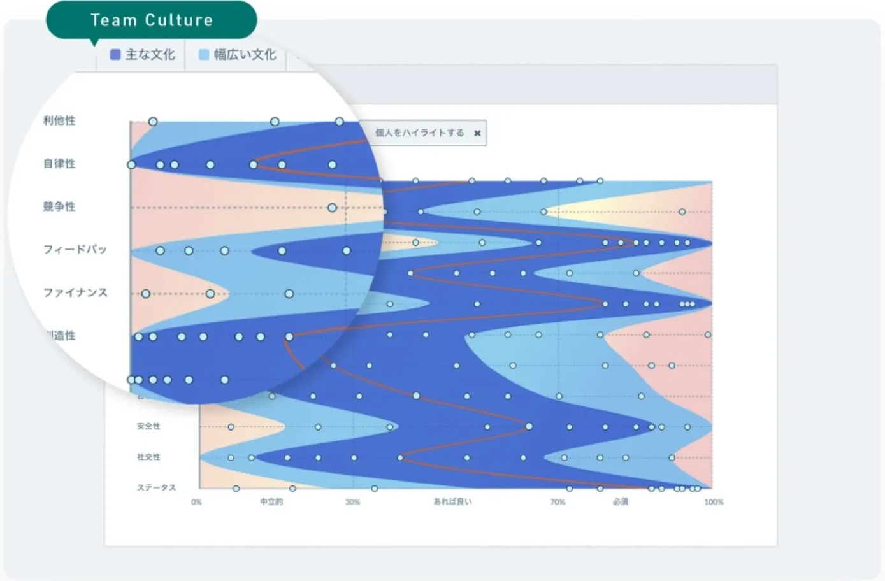The height and width of the screenshot is (581, 885).
Task: Click the ステータス row label
Action: [156, 487]
